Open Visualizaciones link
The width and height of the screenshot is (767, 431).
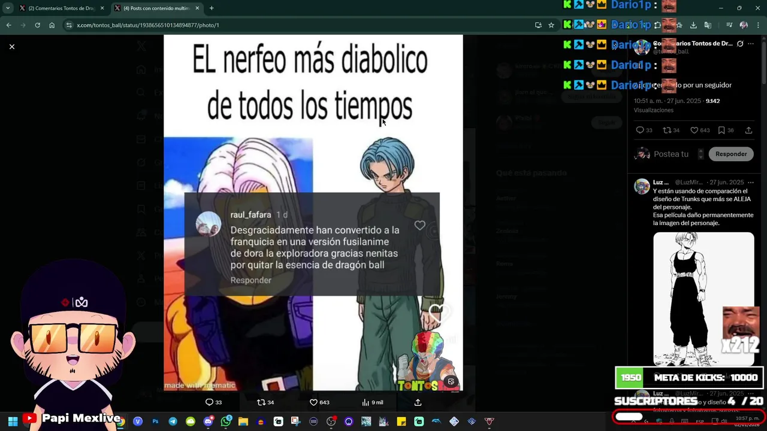coord(654,110)
